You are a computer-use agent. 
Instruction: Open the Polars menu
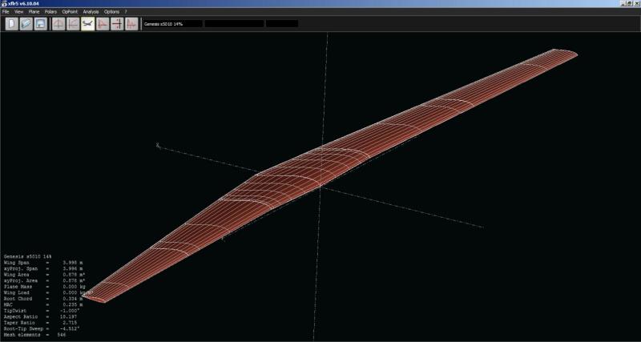(51, 12)
